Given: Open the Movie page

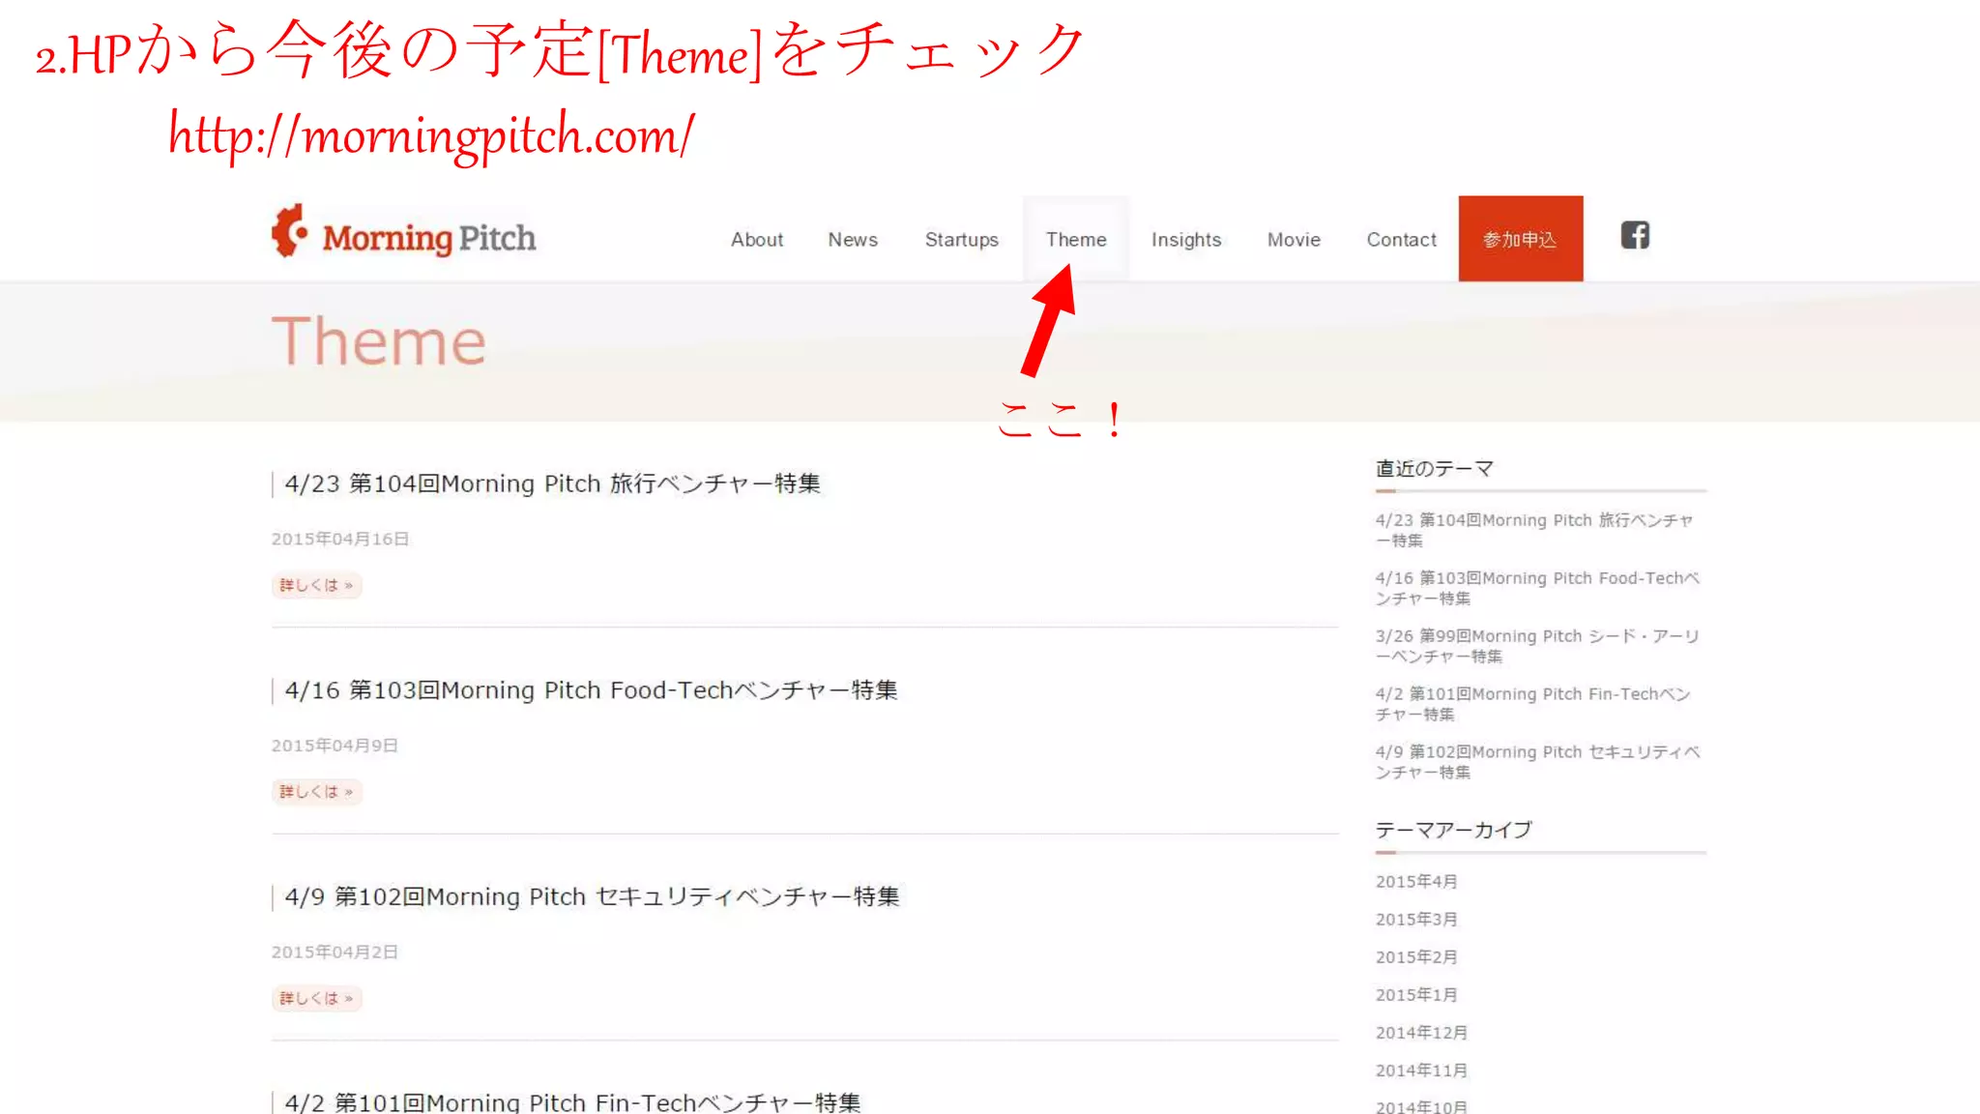Looking at the screenshot, I should 1294,239.
